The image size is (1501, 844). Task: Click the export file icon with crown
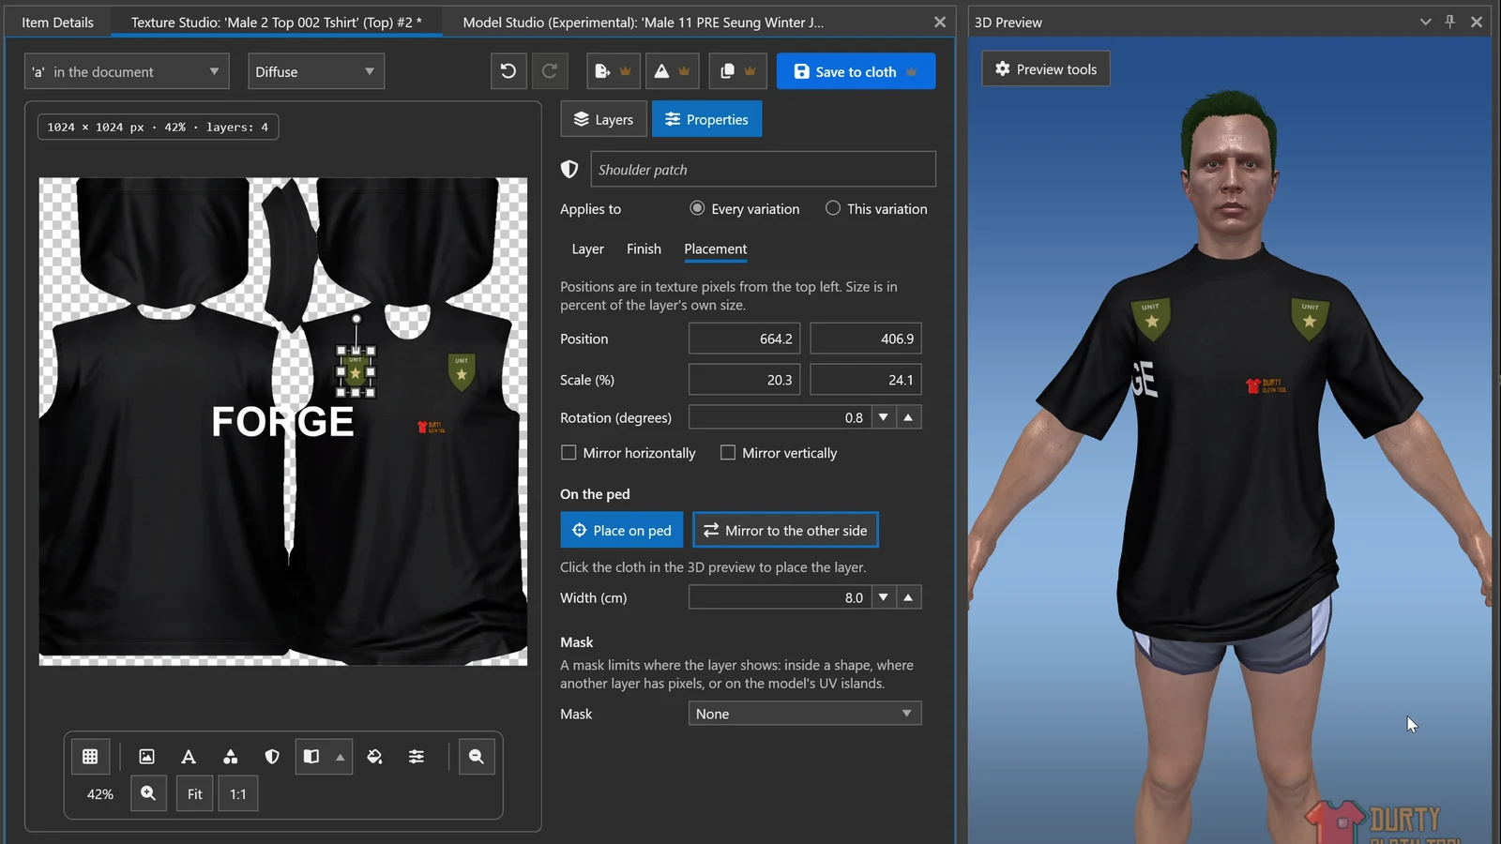[614, 71]
